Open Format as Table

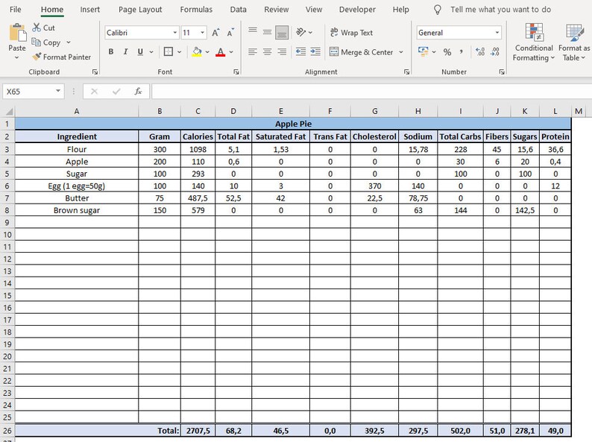(x=574, y=42)
